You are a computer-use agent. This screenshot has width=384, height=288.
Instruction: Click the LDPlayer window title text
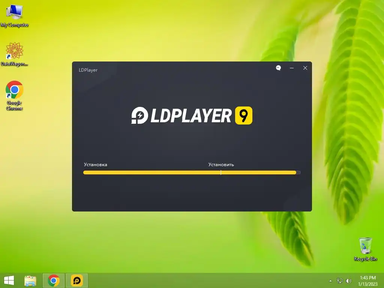88,70
